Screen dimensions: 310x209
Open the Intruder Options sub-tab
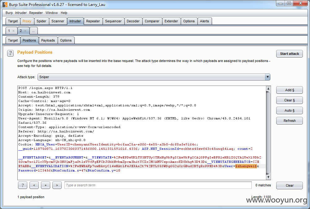point(66,40)
